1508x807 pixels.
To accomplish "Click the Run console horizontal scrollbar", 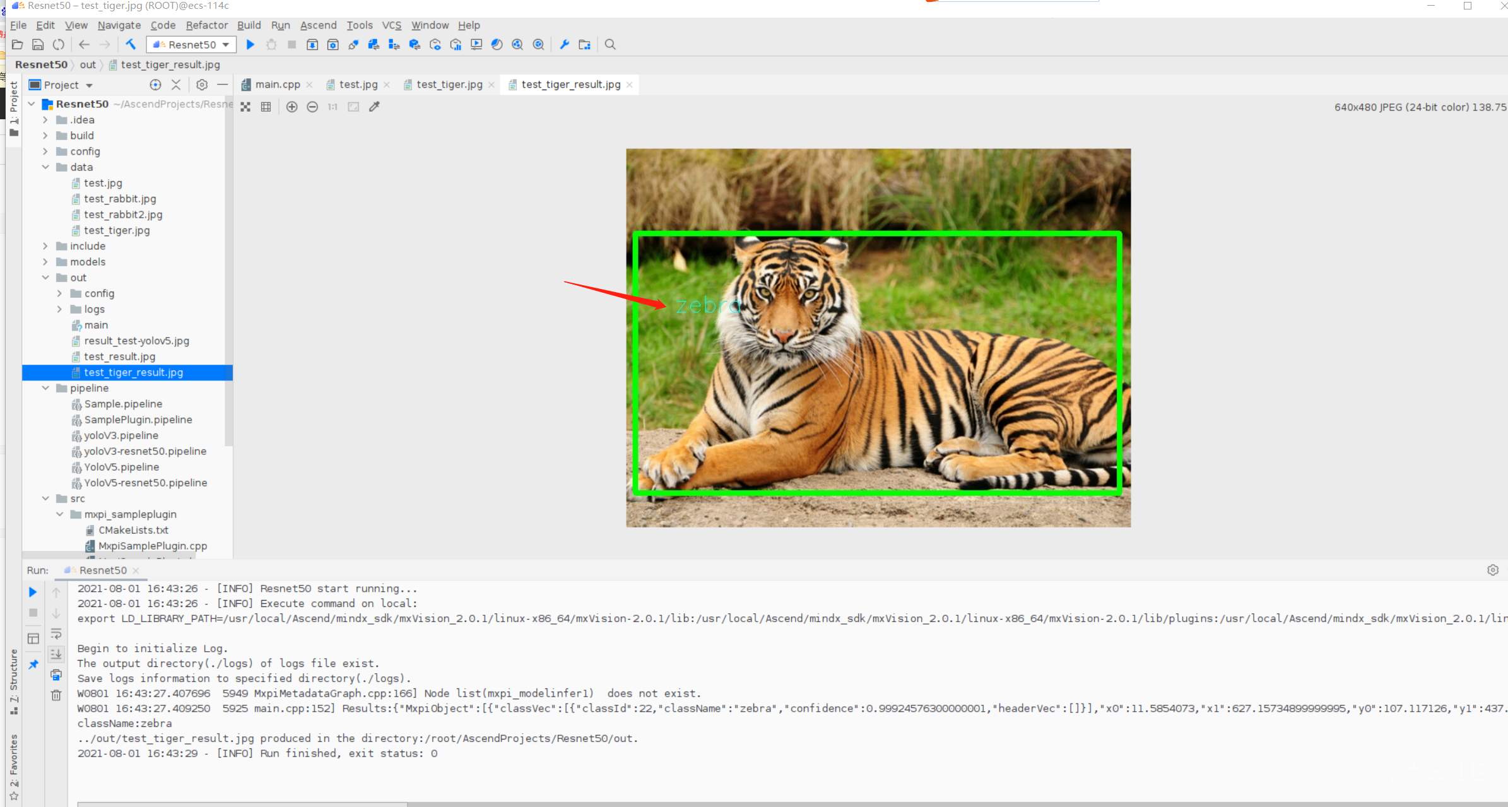I will tap(242, 804).
